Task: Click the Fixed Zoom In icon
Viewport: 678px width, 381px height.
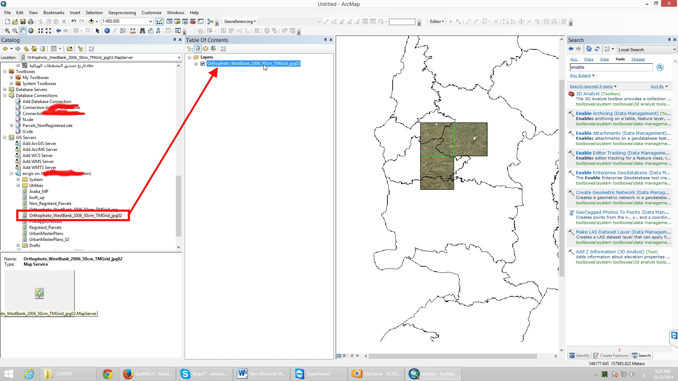Action: (41, 31)
